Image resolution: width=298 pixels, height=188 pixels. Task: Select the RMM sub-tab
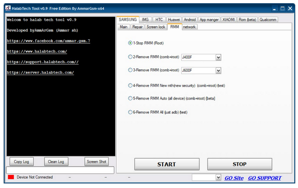coord(175,27)
